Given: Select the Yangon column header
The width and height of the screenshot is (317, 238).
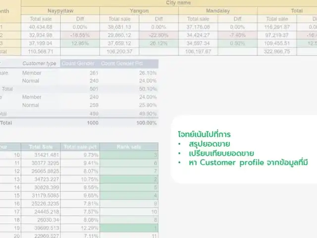Looking at the screenshot, I should (139, 11).
